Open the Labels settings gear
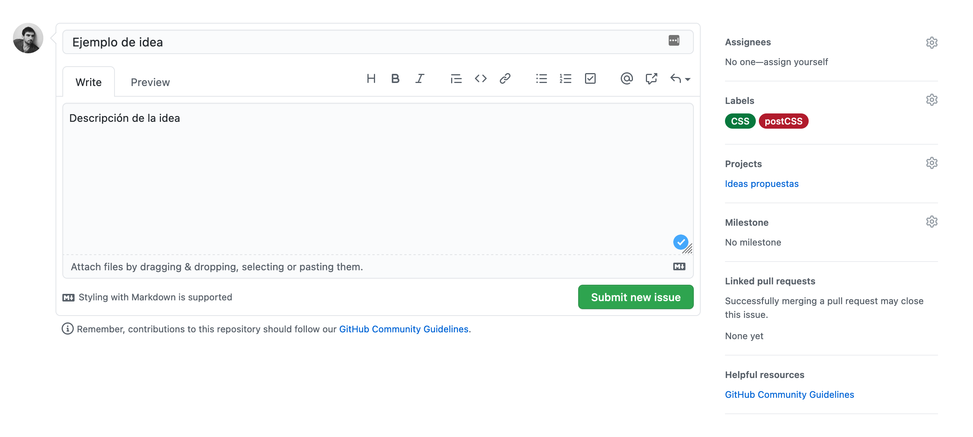 pos(932,100)
